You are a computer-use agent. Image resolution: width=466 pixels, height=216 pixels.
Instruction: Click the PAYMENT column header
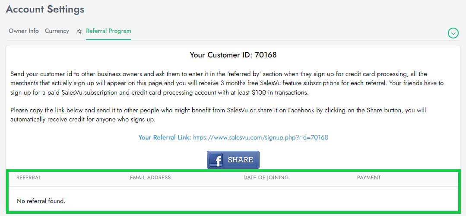(369, 178)
